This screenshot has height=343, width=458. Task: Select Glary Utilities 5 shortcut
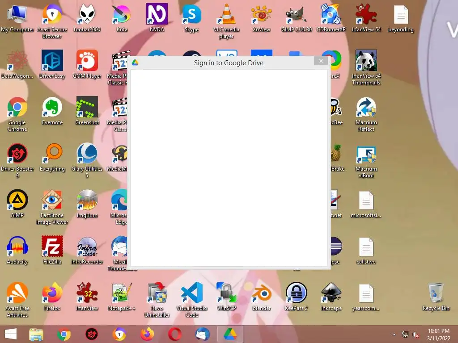pyautogui.click(x=87, y=160)
